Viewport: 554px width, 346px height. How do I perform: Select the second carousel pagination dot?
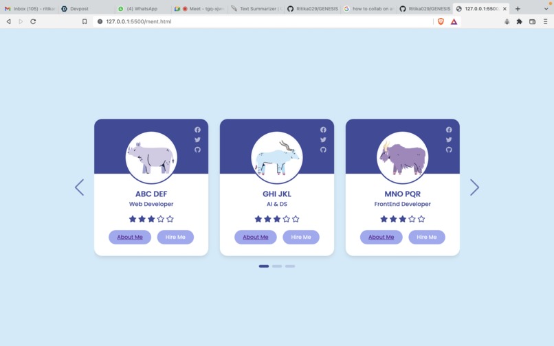[x=277, y=266]
